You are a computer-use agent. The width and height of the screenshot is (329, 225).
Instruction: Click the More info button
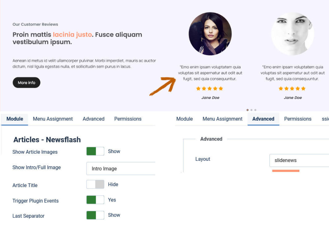(26, 82)
